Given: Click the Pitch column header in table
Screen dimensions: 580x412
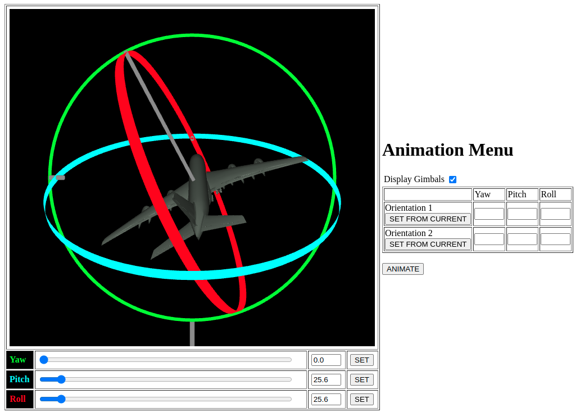Looking at the screenshot, I should coord(516,194).
